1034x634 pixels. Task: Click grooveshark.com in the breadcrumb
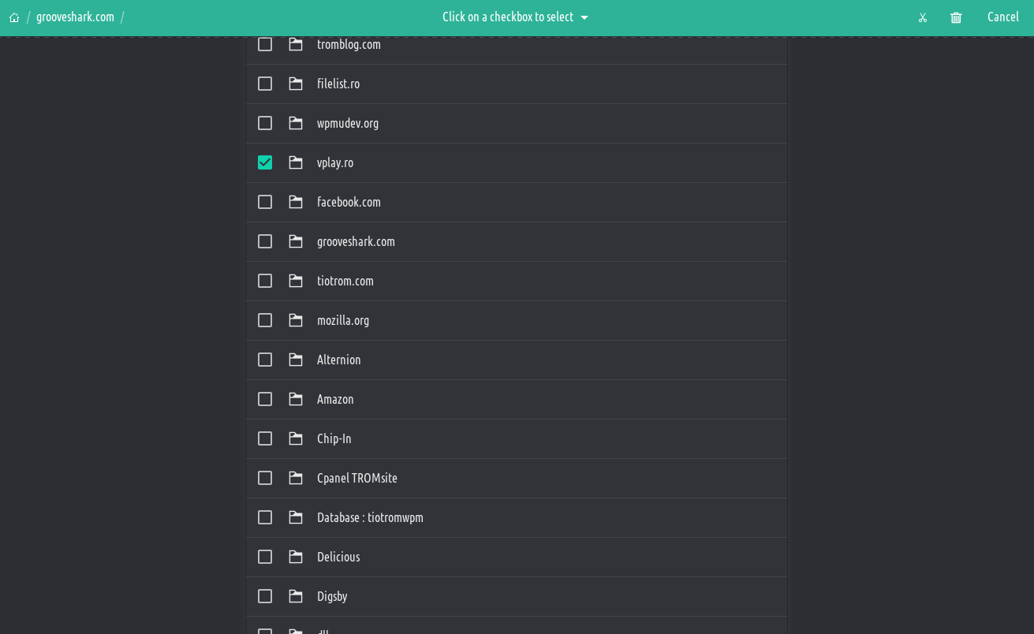pos(75,17)
